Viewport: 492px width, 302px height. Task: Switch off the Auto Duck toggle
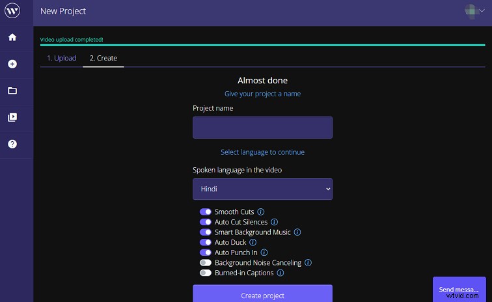(x=206, y=242)
